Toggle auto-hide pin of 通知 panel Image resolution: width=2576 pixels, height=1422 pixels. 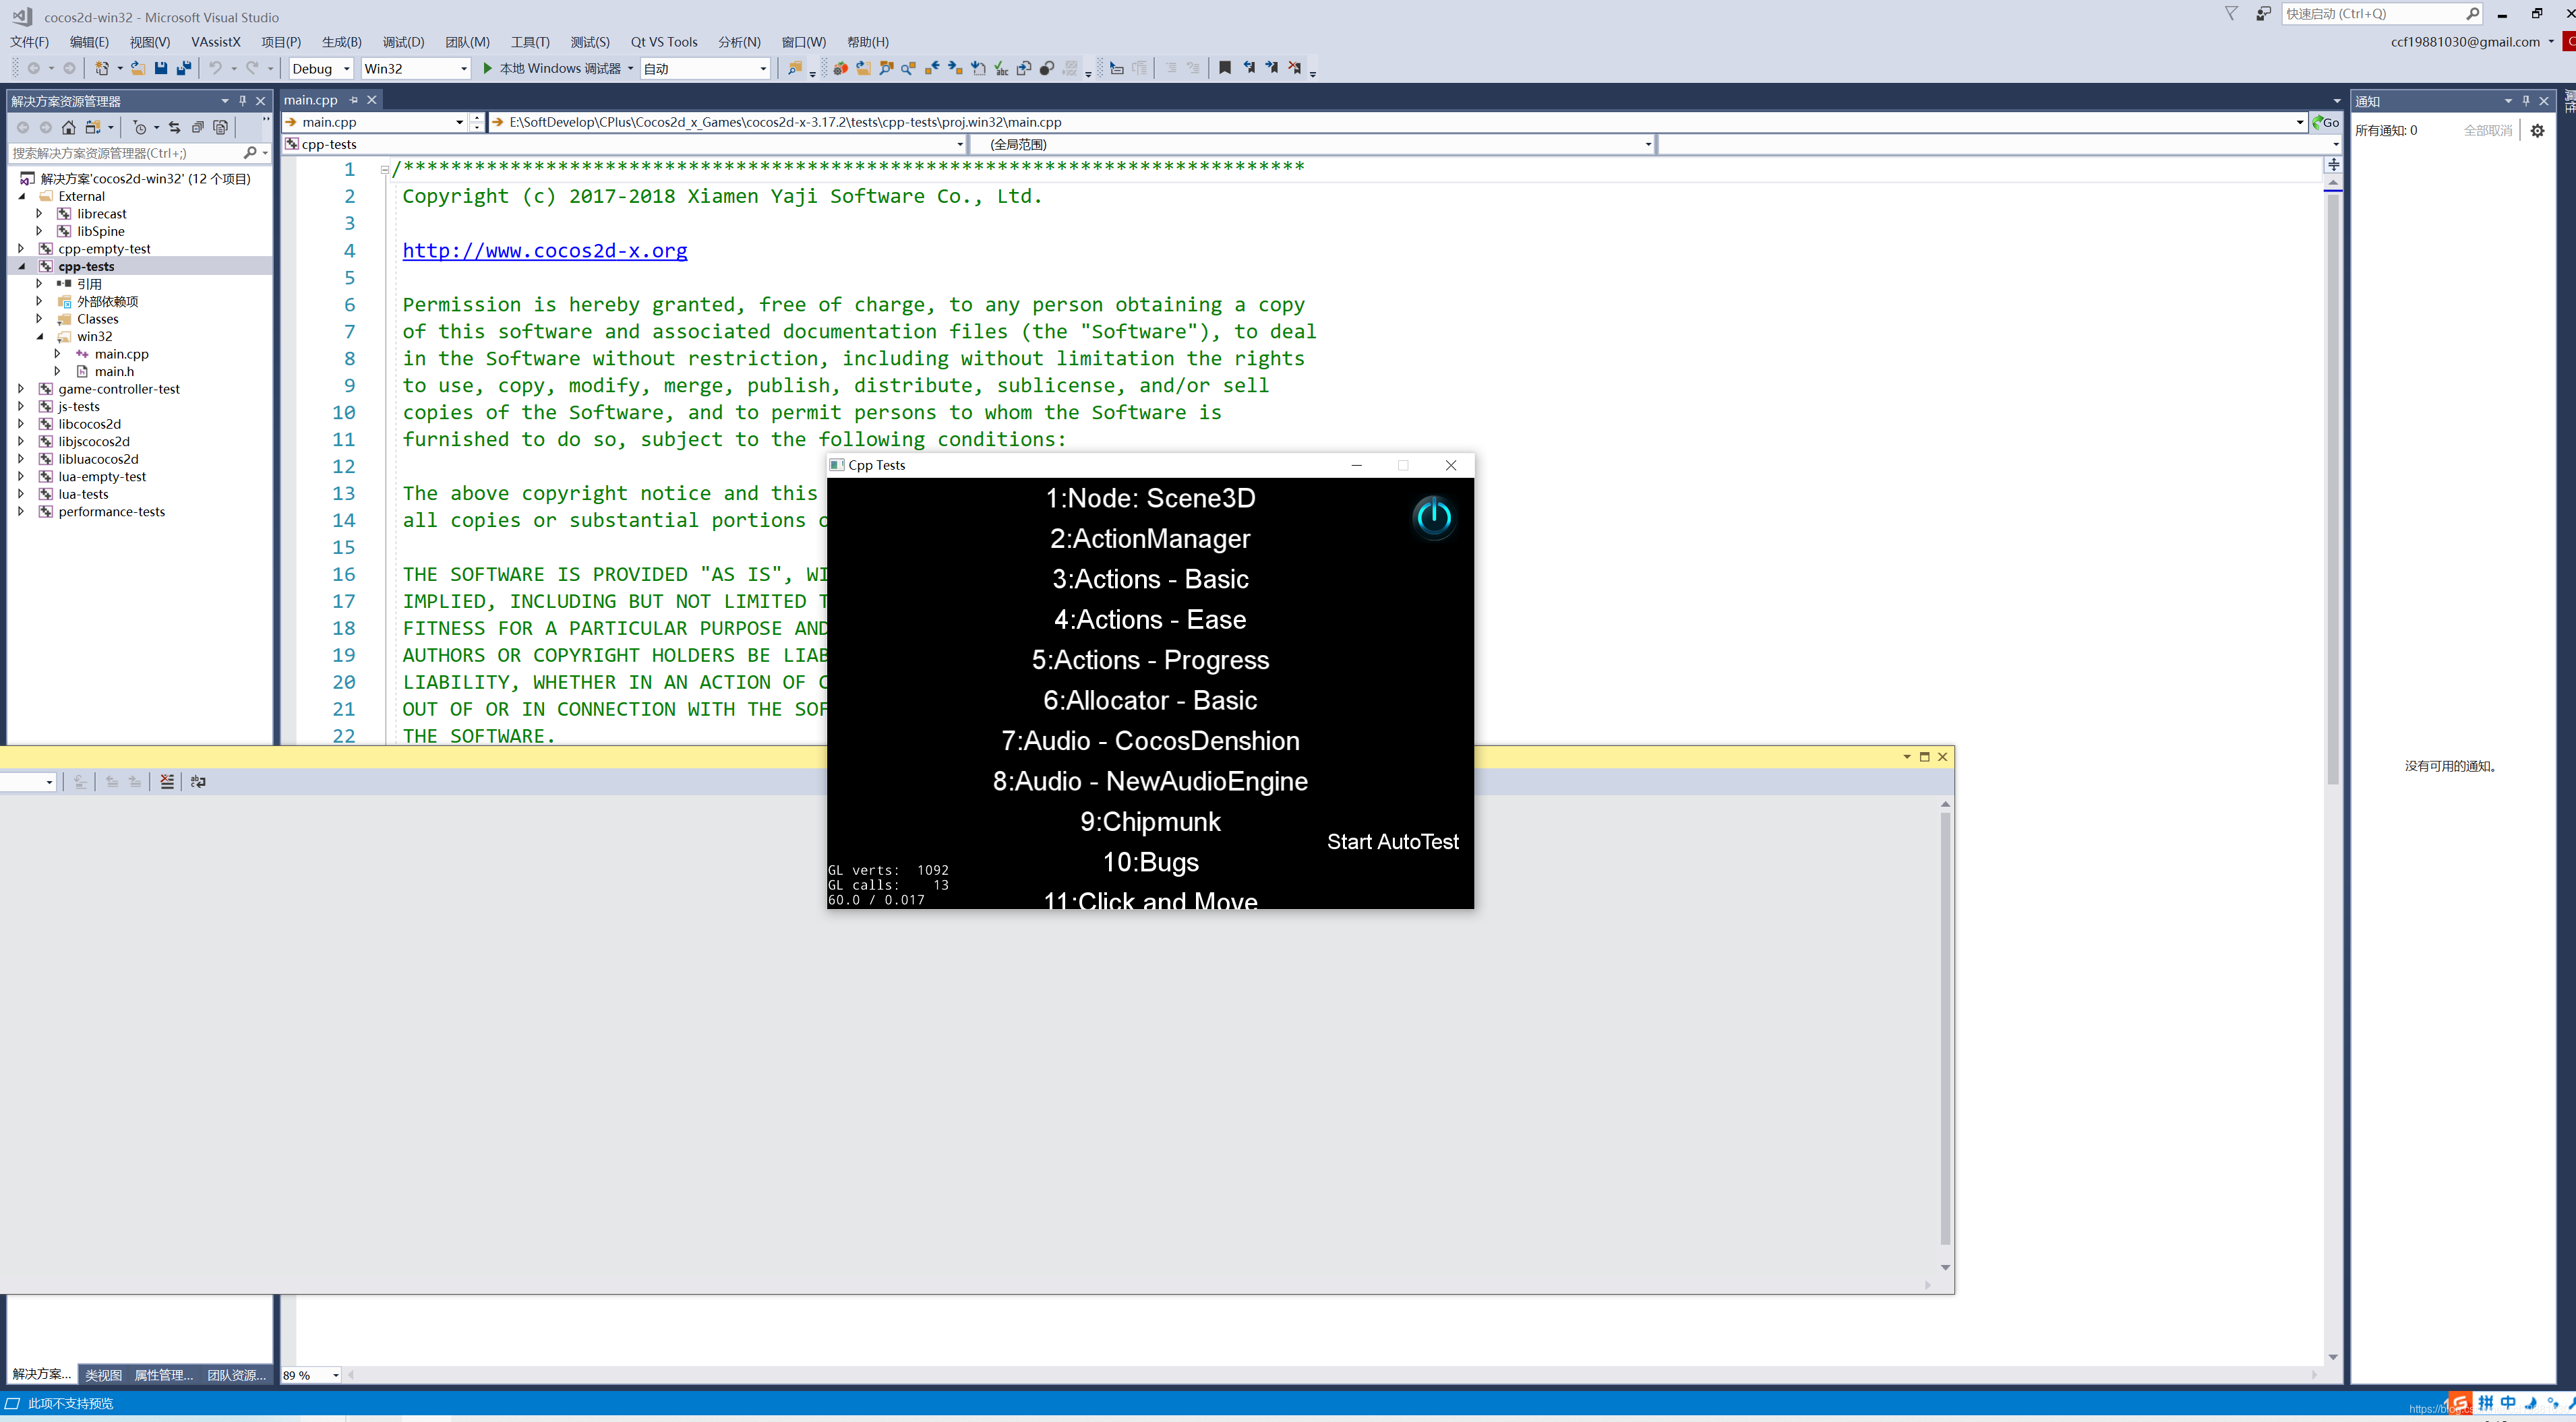[2526, 101]
